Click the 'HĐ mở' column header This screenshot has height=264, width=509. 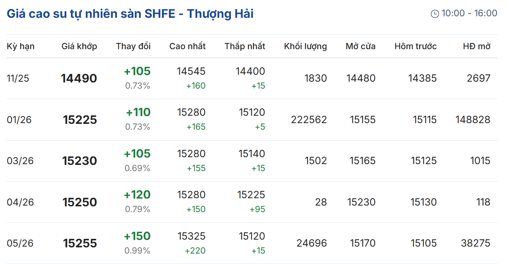476,46
